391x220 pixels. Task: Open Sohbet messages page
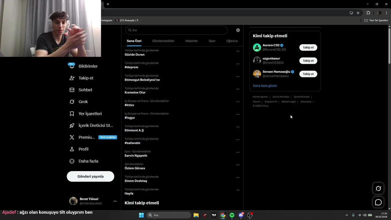tap(81, 90)
